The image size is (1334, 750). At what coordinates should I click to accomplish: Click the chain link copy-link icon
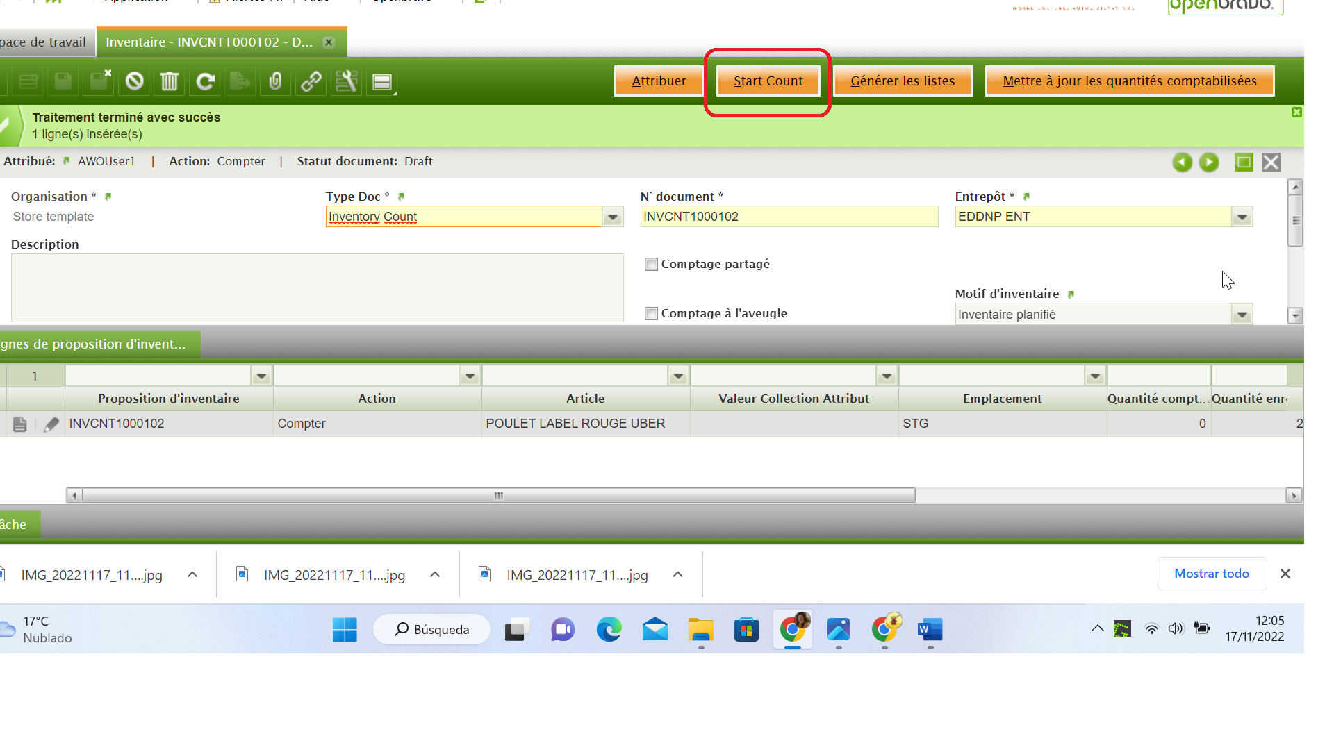coord(311,82)
